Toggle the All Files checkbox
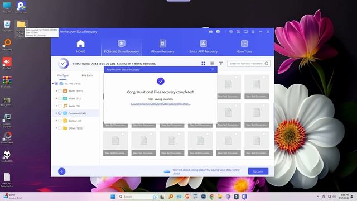Screen dimensions: 357x201 [x=56, y=83]
